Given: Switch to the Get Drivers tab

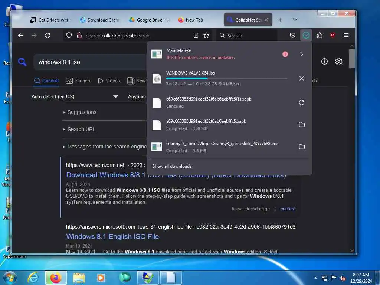Looking at the screenshot, I should coord(50,20).
